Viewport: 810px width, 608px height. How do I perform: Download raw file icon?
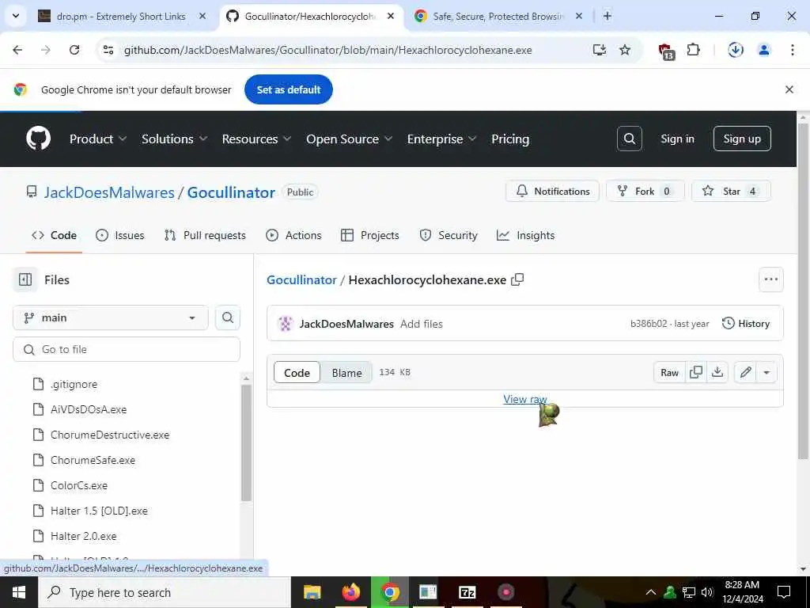[717, 372]
